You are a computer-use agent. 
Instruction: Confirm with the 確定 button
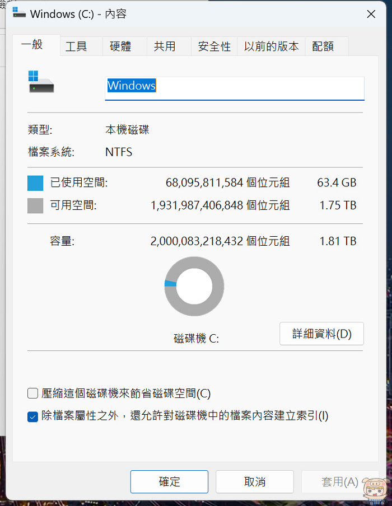click(x=169, y=482)
